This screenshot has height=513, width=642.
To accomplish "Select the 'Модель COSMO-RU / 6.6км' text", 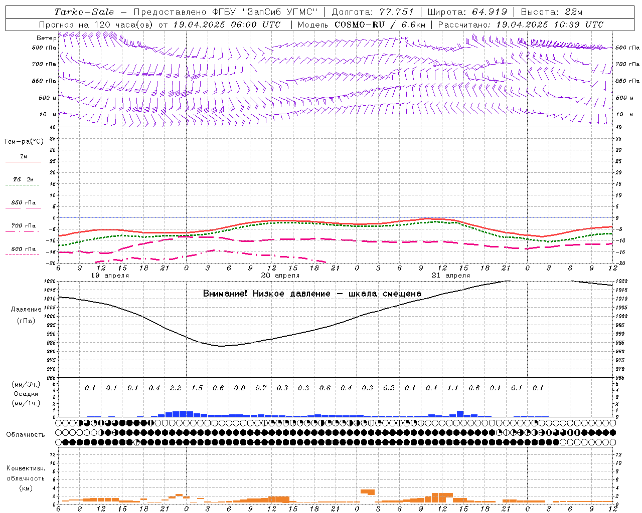I will [x=362, y=25].
